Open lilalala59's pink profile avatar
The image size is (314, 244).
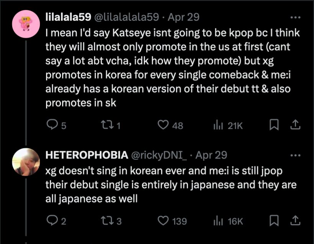point(26,24)
